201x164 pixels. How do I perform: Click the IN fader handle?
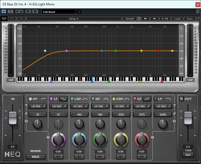[x=13, y=118]
